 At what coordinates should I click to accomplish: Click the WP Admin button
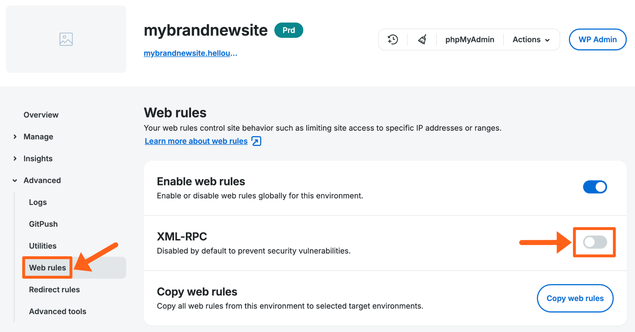pos(597,39)
